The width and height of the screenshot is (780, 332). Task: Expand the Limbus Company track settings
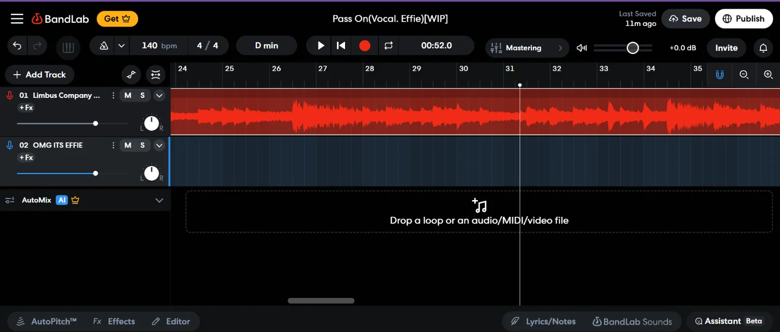click(159, 96)
